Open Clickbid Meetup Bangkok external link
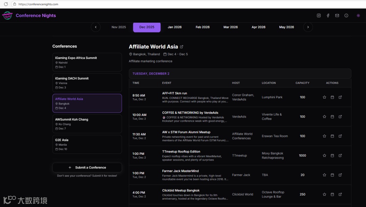The height and width of the screenshot is (207, 366). [340, 194]
